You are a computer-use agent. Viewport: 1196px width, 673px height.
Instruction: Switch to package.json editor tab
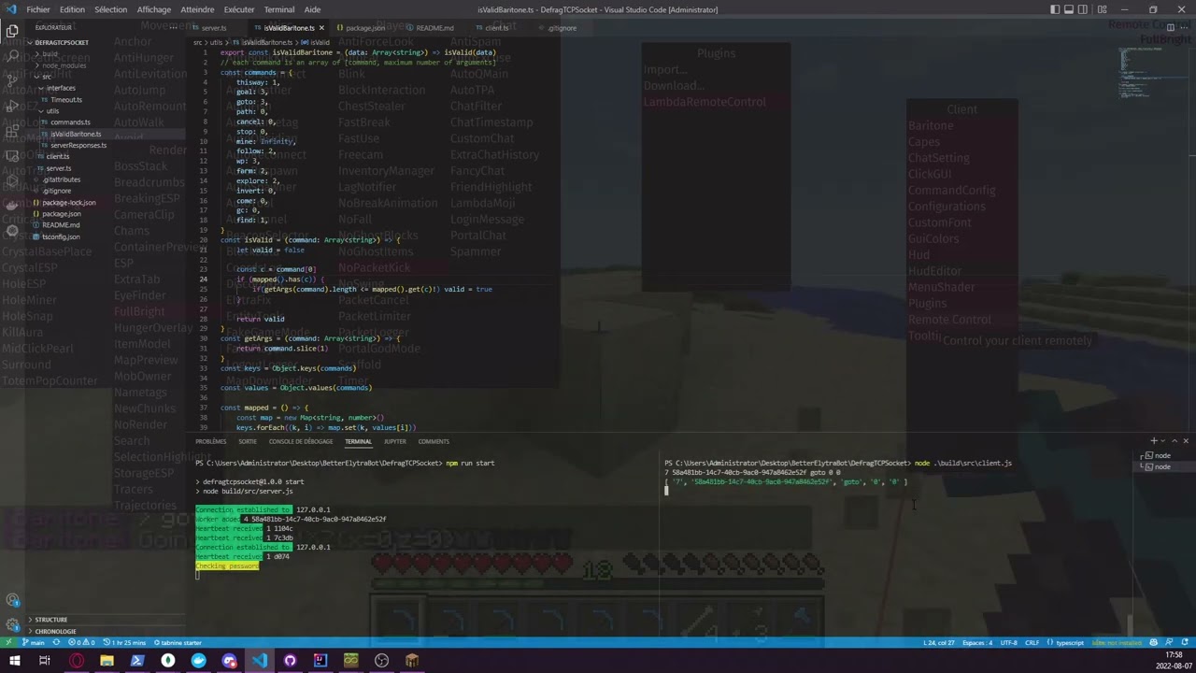tap(364, 28)
